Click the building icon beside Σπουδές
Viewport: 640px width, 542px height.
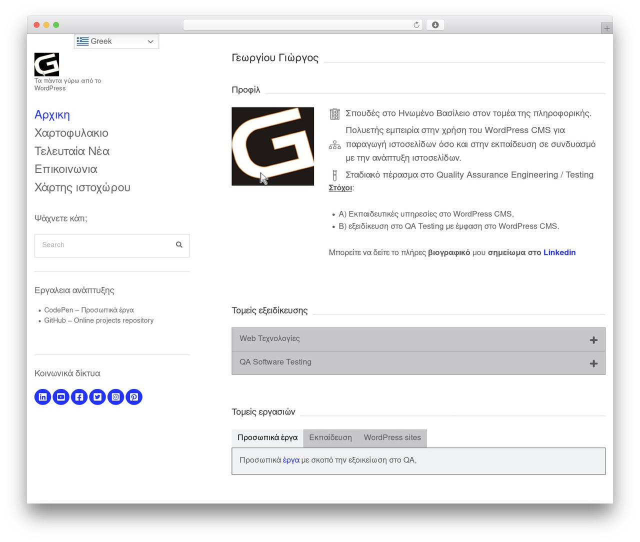(x=335, y=114)
